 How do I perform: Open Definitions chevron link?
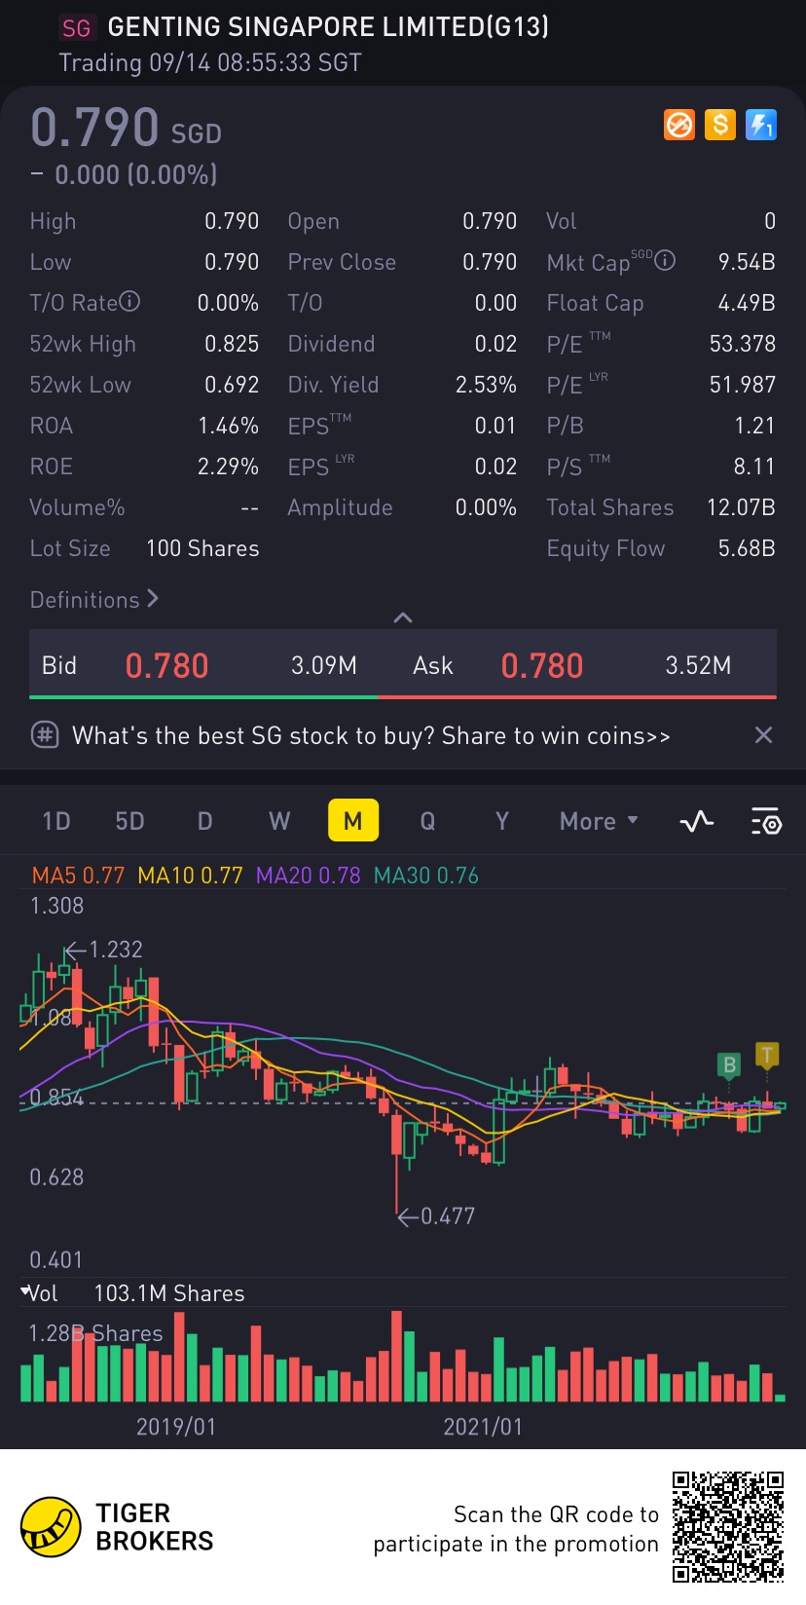94,600
